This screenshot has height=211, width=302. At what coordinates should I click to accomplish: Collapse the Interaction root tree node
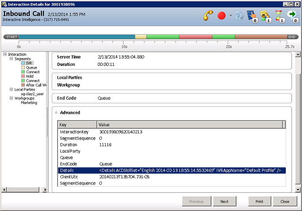[5, 54]
